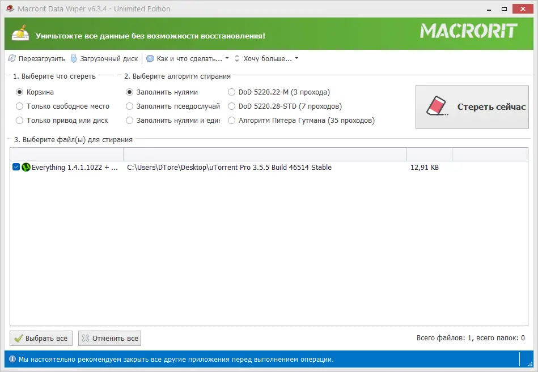Expand the Как и что сделать dropdown arrow
This screenshot has height=372, width=538.
click(x=227, y=58)
